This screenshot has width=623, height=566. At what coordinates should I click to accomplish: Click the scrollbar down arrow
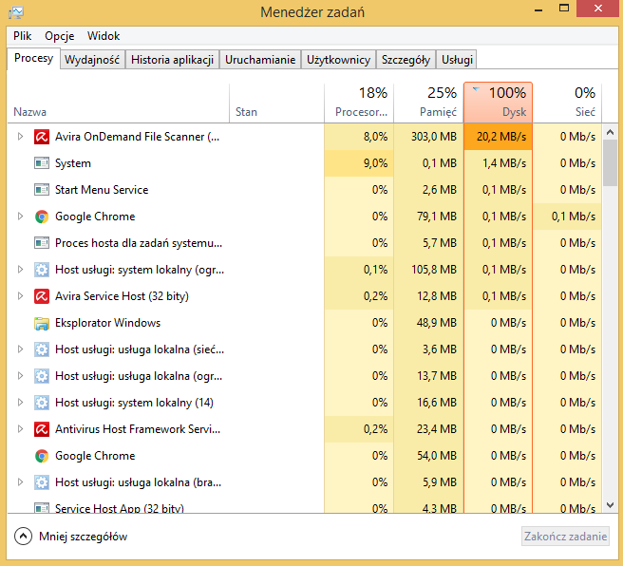pos(611,505)
